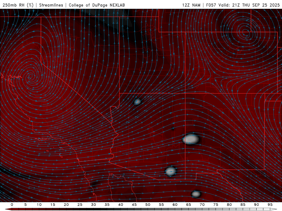Click the "12Z NAM" model run label
Viewport: 282px width, 211px height.
[x=191, y=5]
